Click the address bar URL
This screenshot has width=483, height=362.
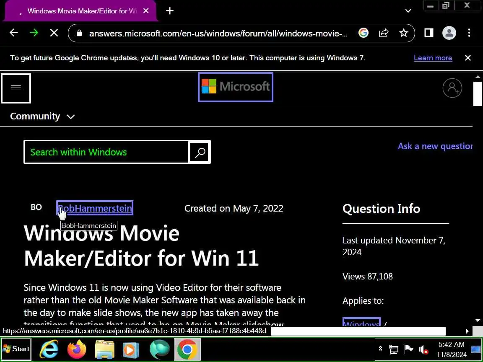(x=218, y=33)
